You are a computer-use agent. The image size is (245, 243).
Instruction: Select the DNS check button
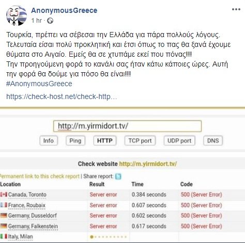[x=213, y=141]
